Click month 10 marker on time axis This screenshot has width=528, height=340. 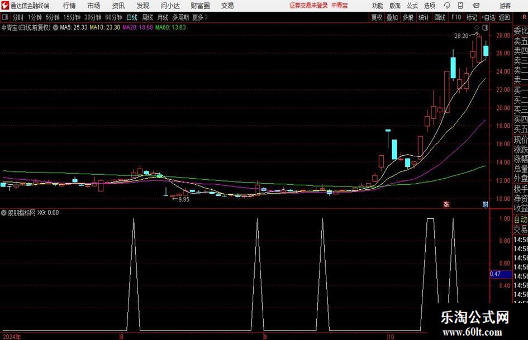(391, 337)
